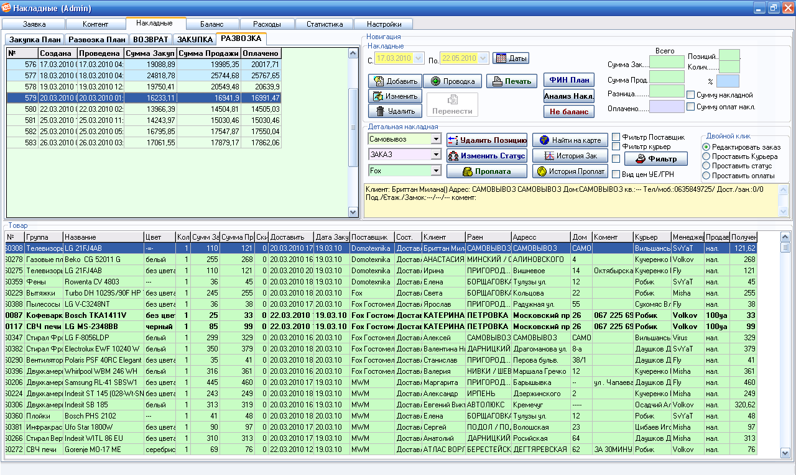The image size is (796, 475).
Task: Toggle the Вид цен УЕ/ГРН checkbox
Action: (616, 174)
